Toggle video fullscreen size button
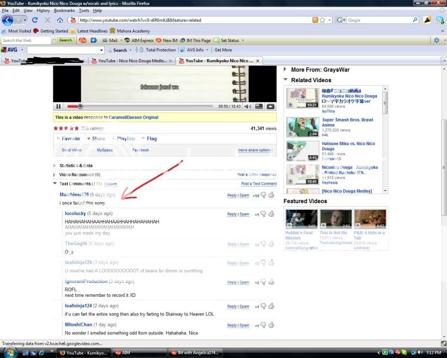447x358 pixels. pos(271,106)
